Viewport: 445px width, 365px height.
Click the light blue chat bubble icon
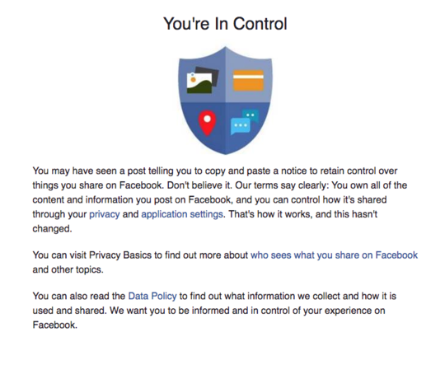pyautogui.click(x=241, y=126)
